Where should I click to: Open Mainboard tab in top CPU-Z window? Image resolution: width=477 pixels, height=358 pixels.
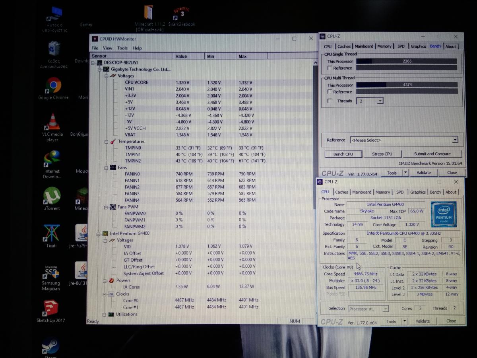pos(364,47)
